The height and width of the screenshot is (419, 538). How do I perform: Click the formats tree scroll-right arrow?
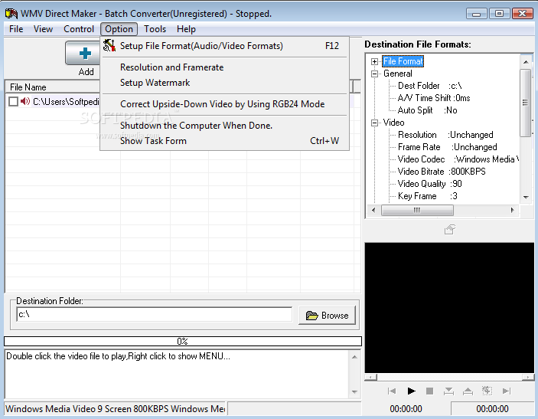(x=512, y=210)
